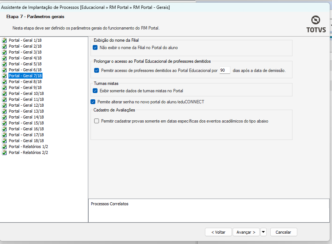Click the Voltar button

pos(218,232)
